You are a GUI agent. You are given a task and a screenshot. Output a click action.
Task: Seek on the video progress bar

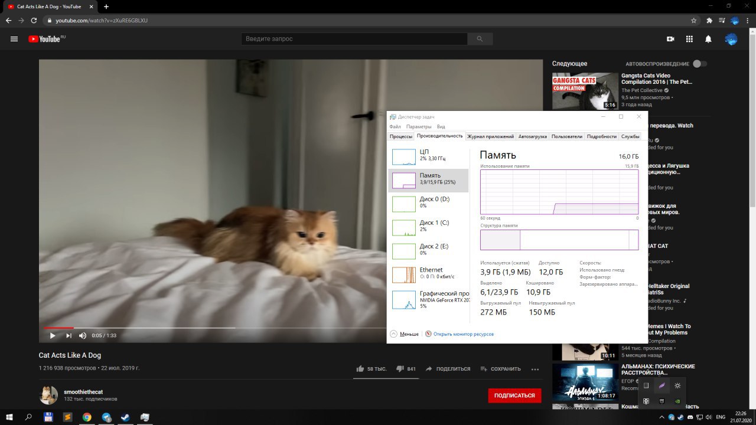pos(215,328)
